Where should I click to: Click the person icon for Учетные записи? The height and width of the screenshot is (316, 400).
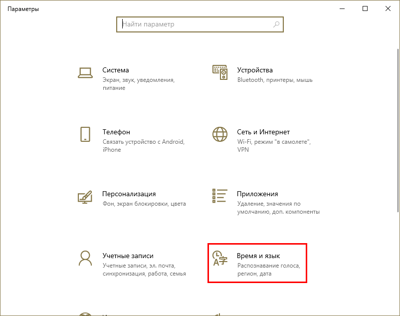[x=85, y=258]
